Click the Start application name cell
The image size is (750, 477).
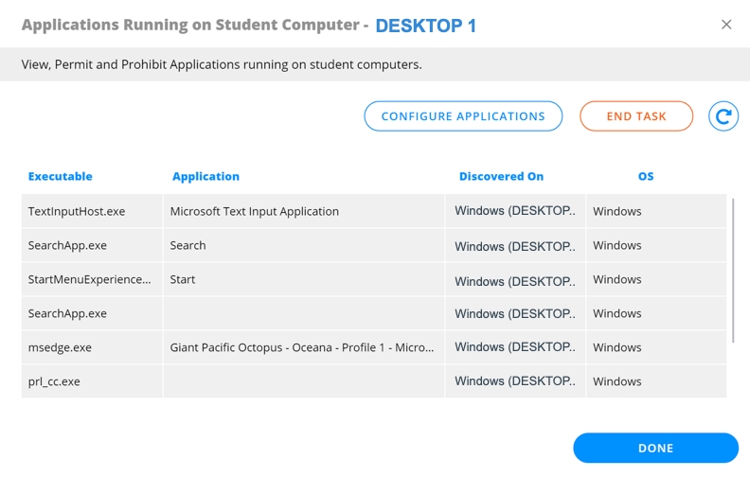183,279
